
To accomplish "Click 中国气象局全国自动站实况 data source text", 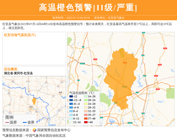I will point(45,136).
